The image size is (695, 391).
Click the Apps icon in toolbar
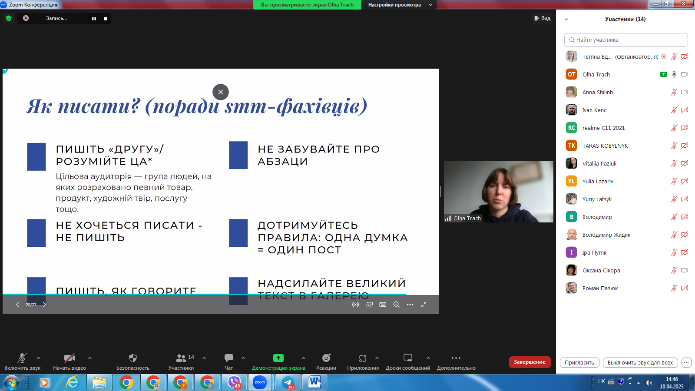pyautogui.click(x=363, y=358)
